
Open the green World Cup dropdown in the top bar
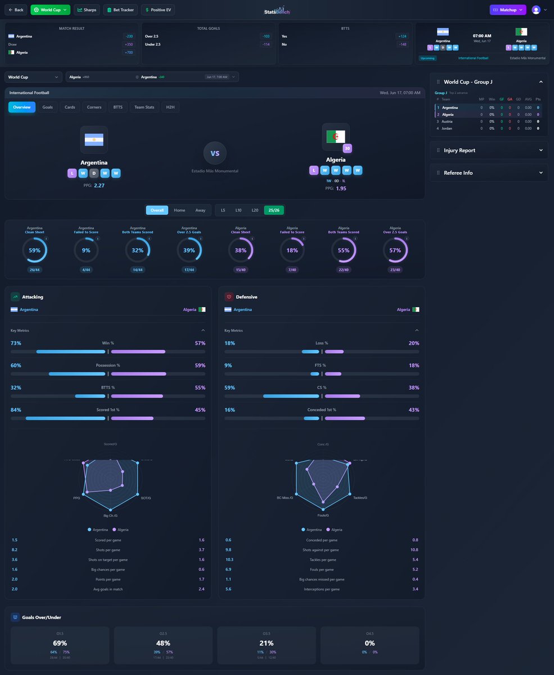point(51,10)
